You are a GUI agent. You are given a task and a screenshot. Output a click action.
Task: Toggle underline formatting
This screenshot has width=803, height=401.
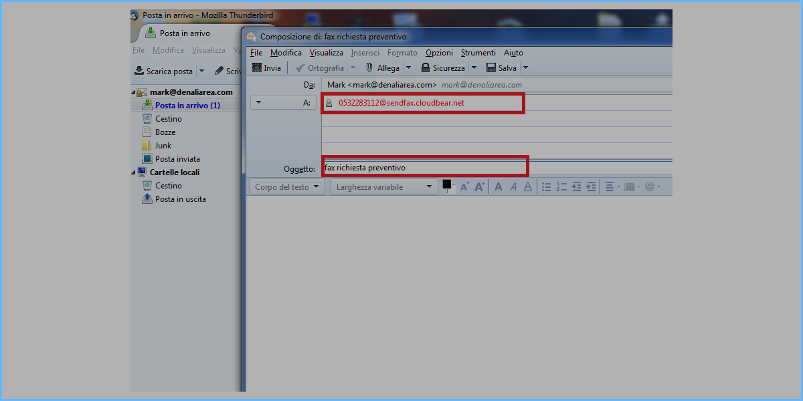click(528, 187)
